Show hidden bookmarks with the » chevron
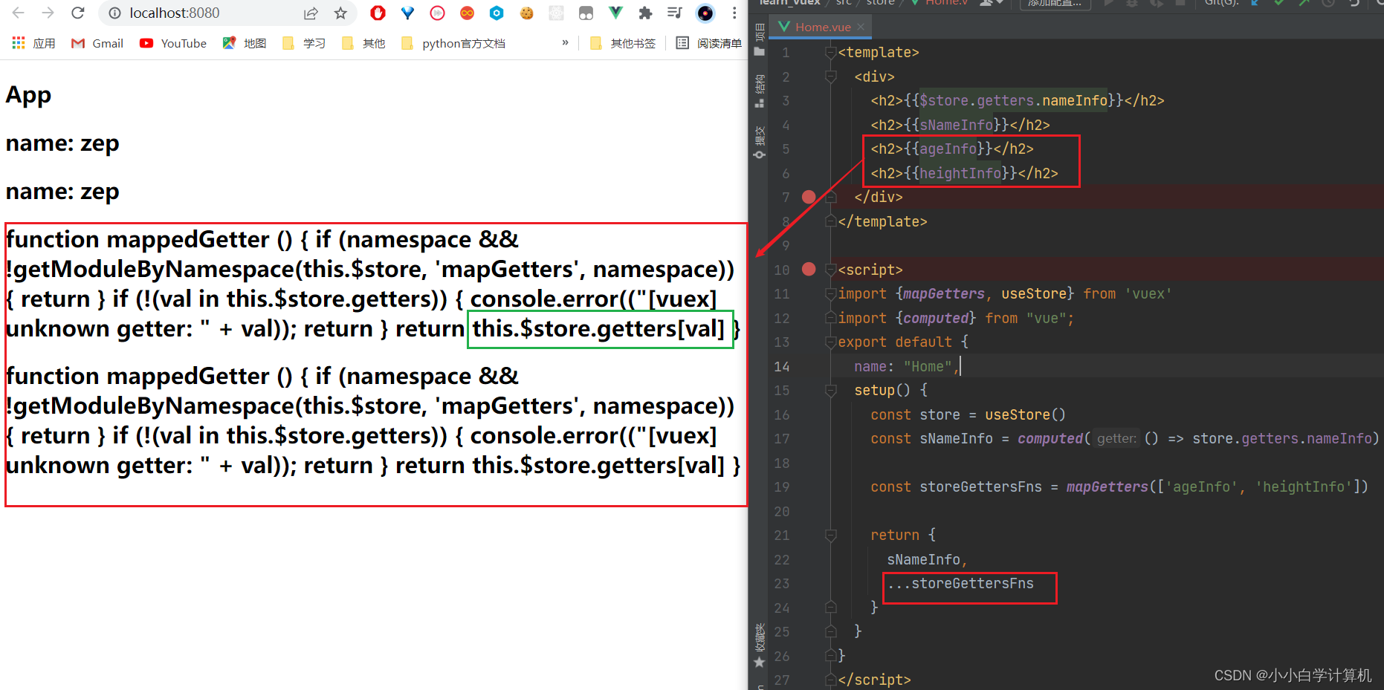Image resolution: width=1384 pixels, height=690 pixels. pos(565,42)
